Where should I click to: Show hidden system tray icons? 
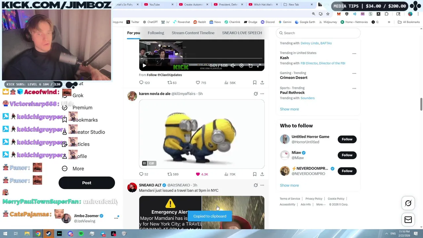(387, 234)
